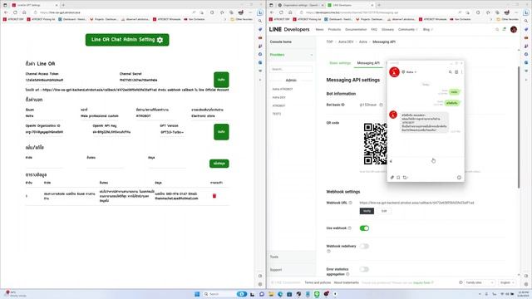The height and width of the screenshot is (299, 532).
Task: Switch to the Basic settings tab
Action: click(x=340, y=63)
